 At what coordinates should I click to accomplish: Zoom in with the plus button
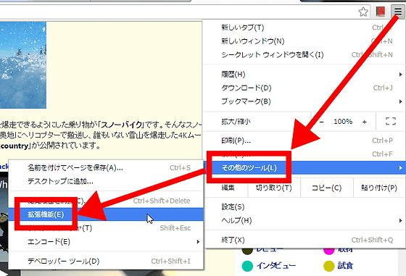click(x=364, y=122)
